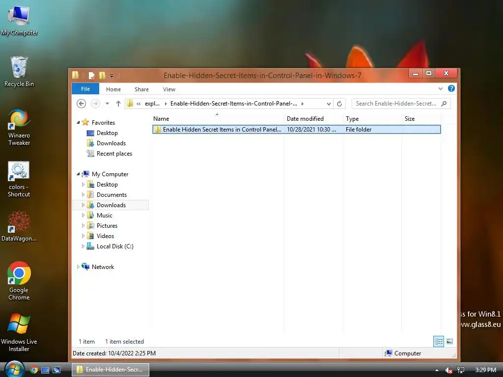This screenshot has height=377, width=503.
Task: Expand the Music tree node
Action: coord(83,215)
